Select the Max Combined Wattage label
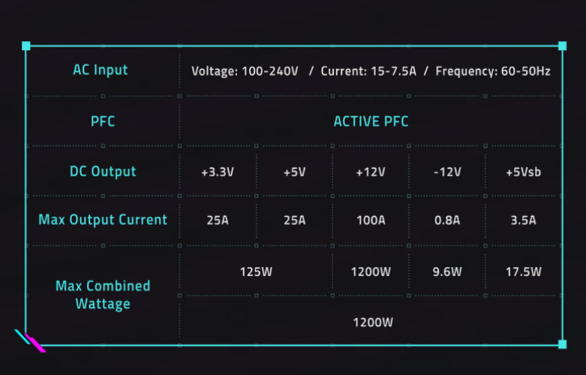Screen dimensions: 586x375 (x=103, y=295)
